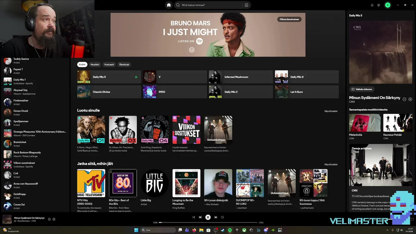Screen dimensions: 416x234
Task: Select the 'Podcastit' filter chip
Action: (x=109, y=64)
